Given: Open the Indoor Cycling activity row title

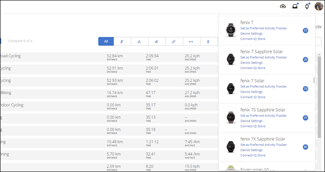Looking at the screenshot, I should pyautogui.click(x=12, y=105).
